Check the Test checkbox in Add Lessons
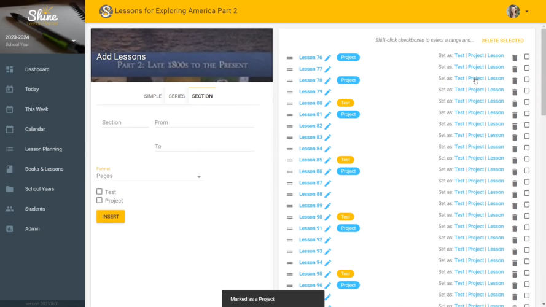 99,192
